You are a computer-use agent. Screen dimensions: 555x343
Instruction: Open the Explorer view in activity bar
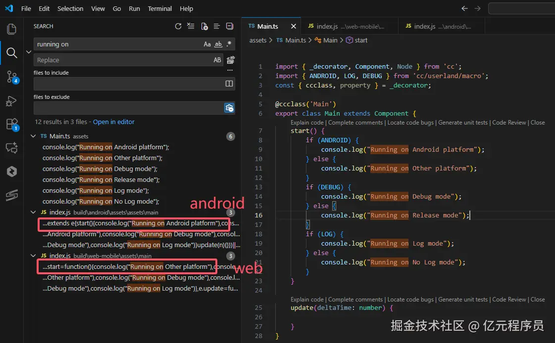tap(11, 29)
